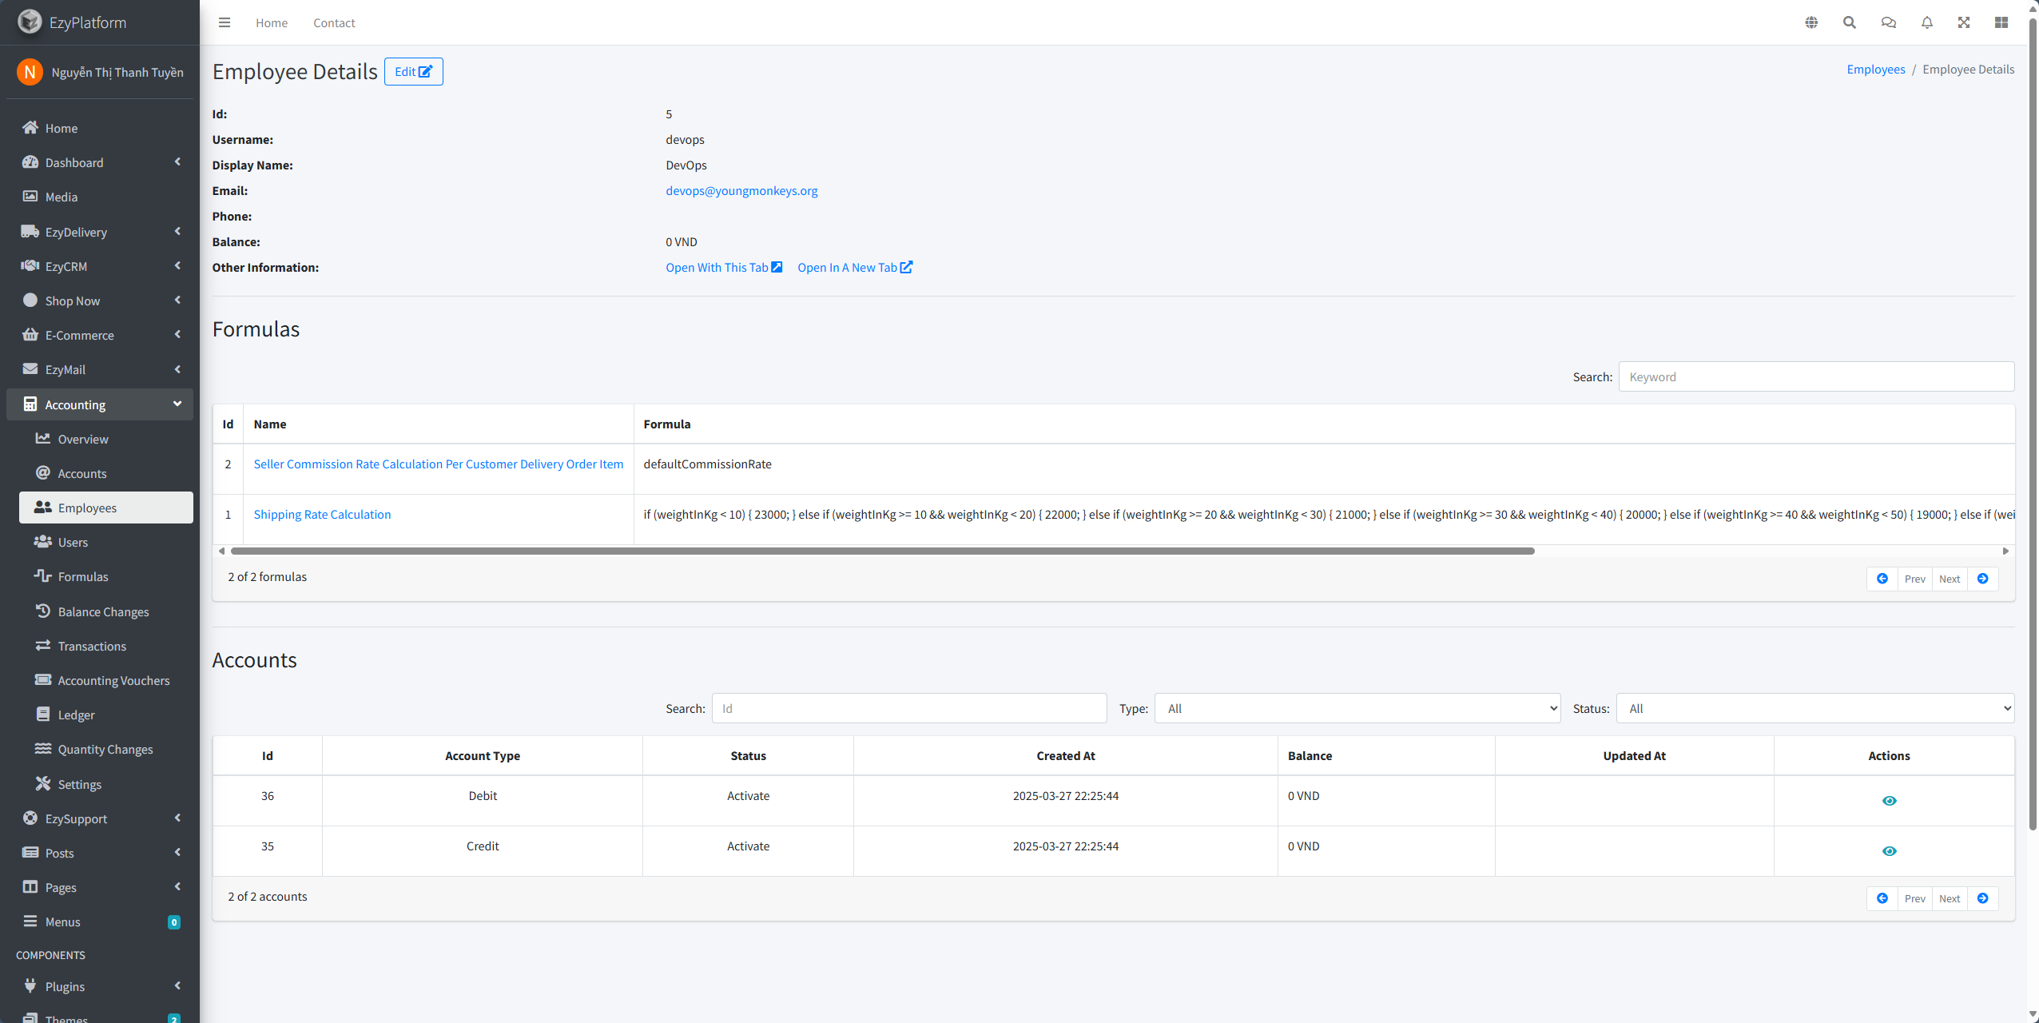Click Next in the accounts pagination
This screenshot has width=2039, height=1023.
tap(1950, 898)
